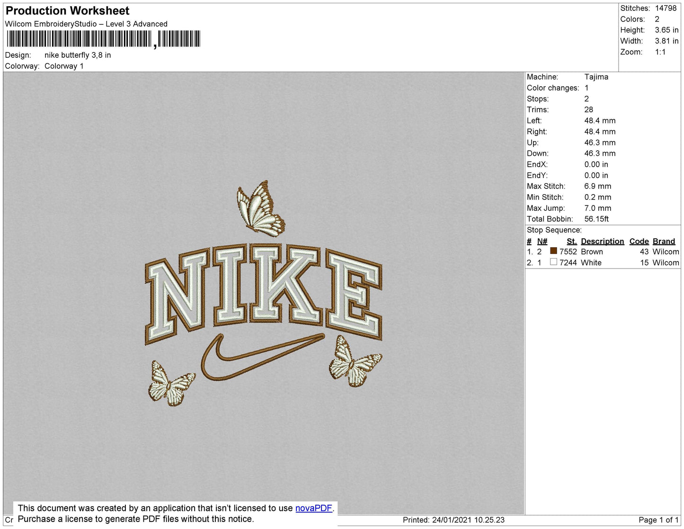
Task: Click the Brand column header
Action: (664, 241)
